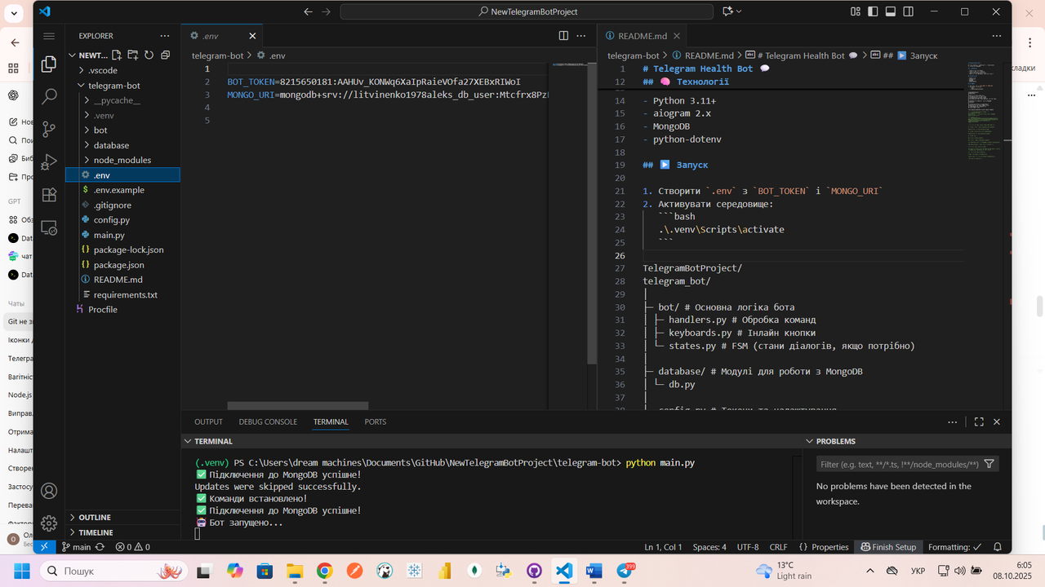Click the New File icon in Explorer
Screen dimensions: 1045x587
[118, 55]
